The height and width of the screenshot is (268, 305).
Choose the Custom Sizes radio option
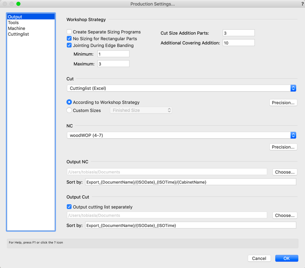tap(69, 110)
